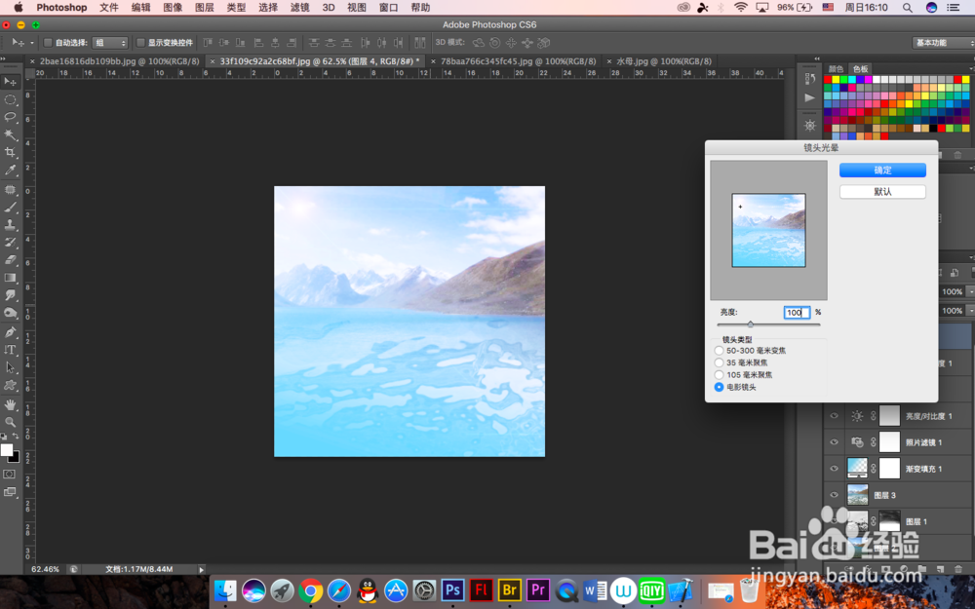Select the Elliptical Marquee tool

(10, 99)
